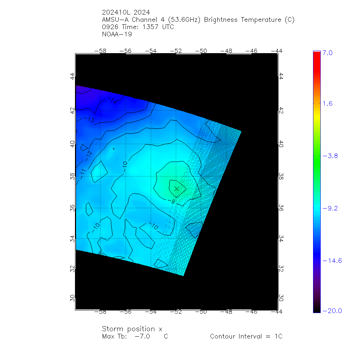Click the '-9.2' color bar label

coord(330,208)
